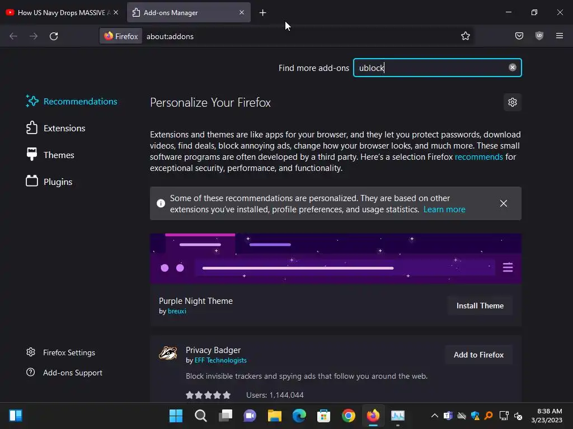The width and height of the screenshot is (573, 429).
Task: Open the Plugins section
Action: 49,182
